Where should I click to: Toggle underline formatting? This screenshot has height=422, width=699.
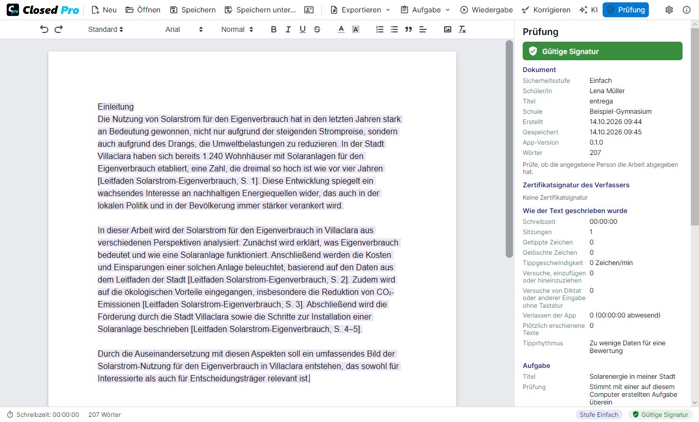tap(302, 29)
